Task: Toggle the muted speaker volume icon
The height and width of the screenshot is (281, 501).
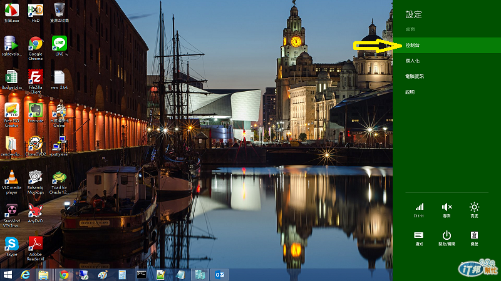Action: coord(447,207)
